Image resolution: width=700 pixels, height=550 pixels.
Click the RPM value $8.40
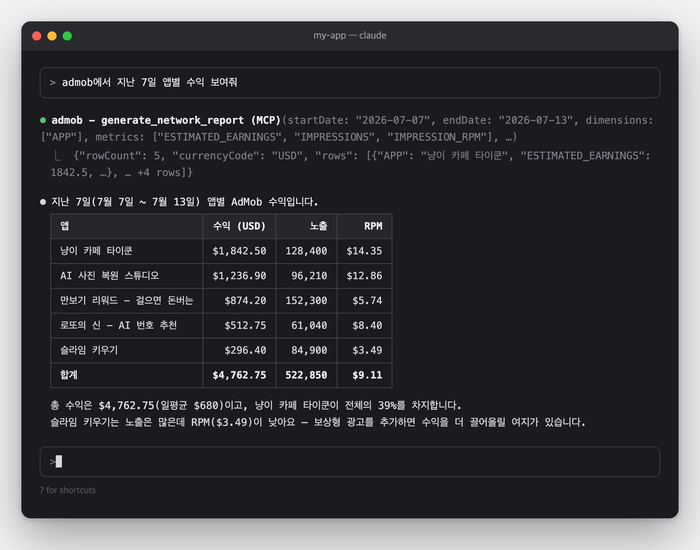tap(367, 325)
